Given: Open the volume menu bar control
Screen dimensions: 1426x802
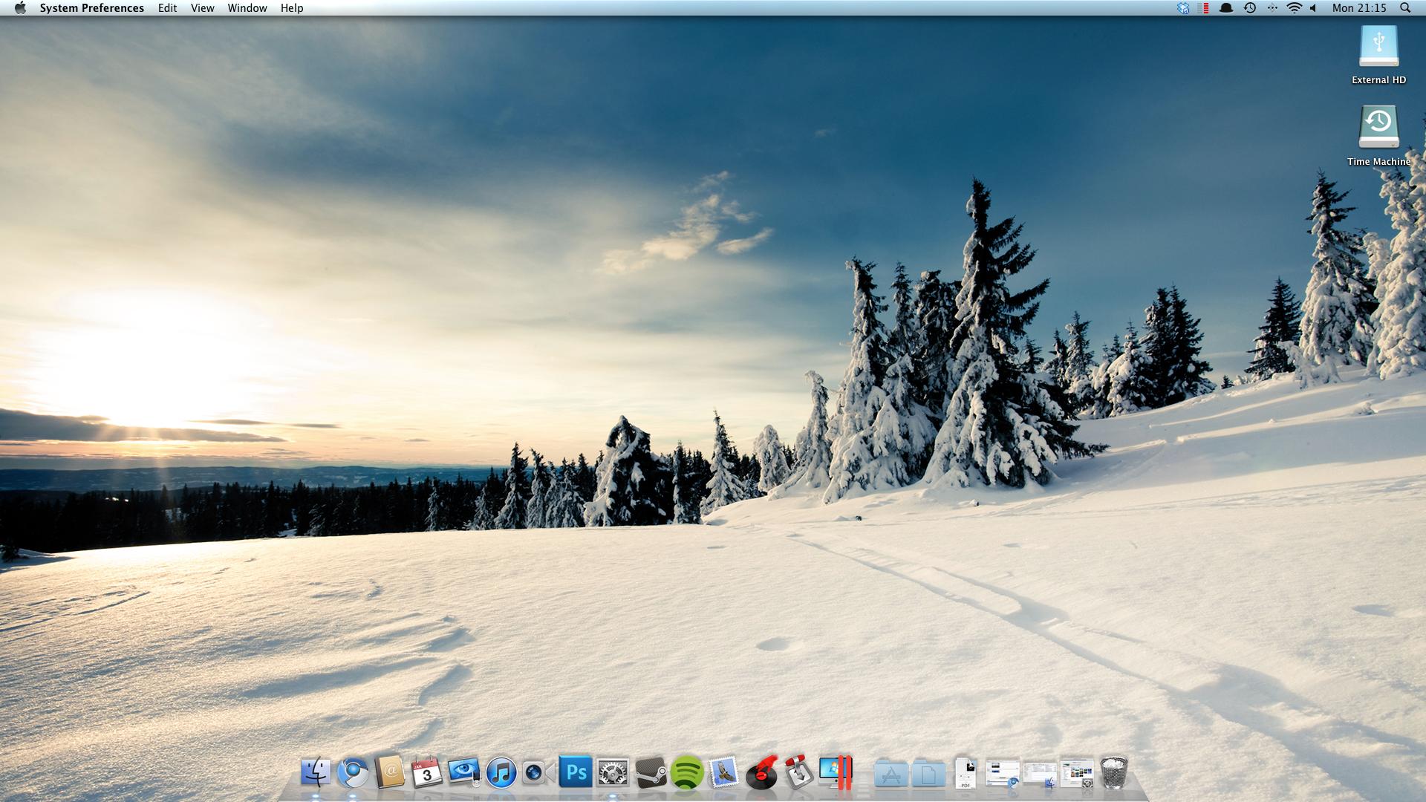Looking at the screenshot, I should click(x=1313, y=8).
